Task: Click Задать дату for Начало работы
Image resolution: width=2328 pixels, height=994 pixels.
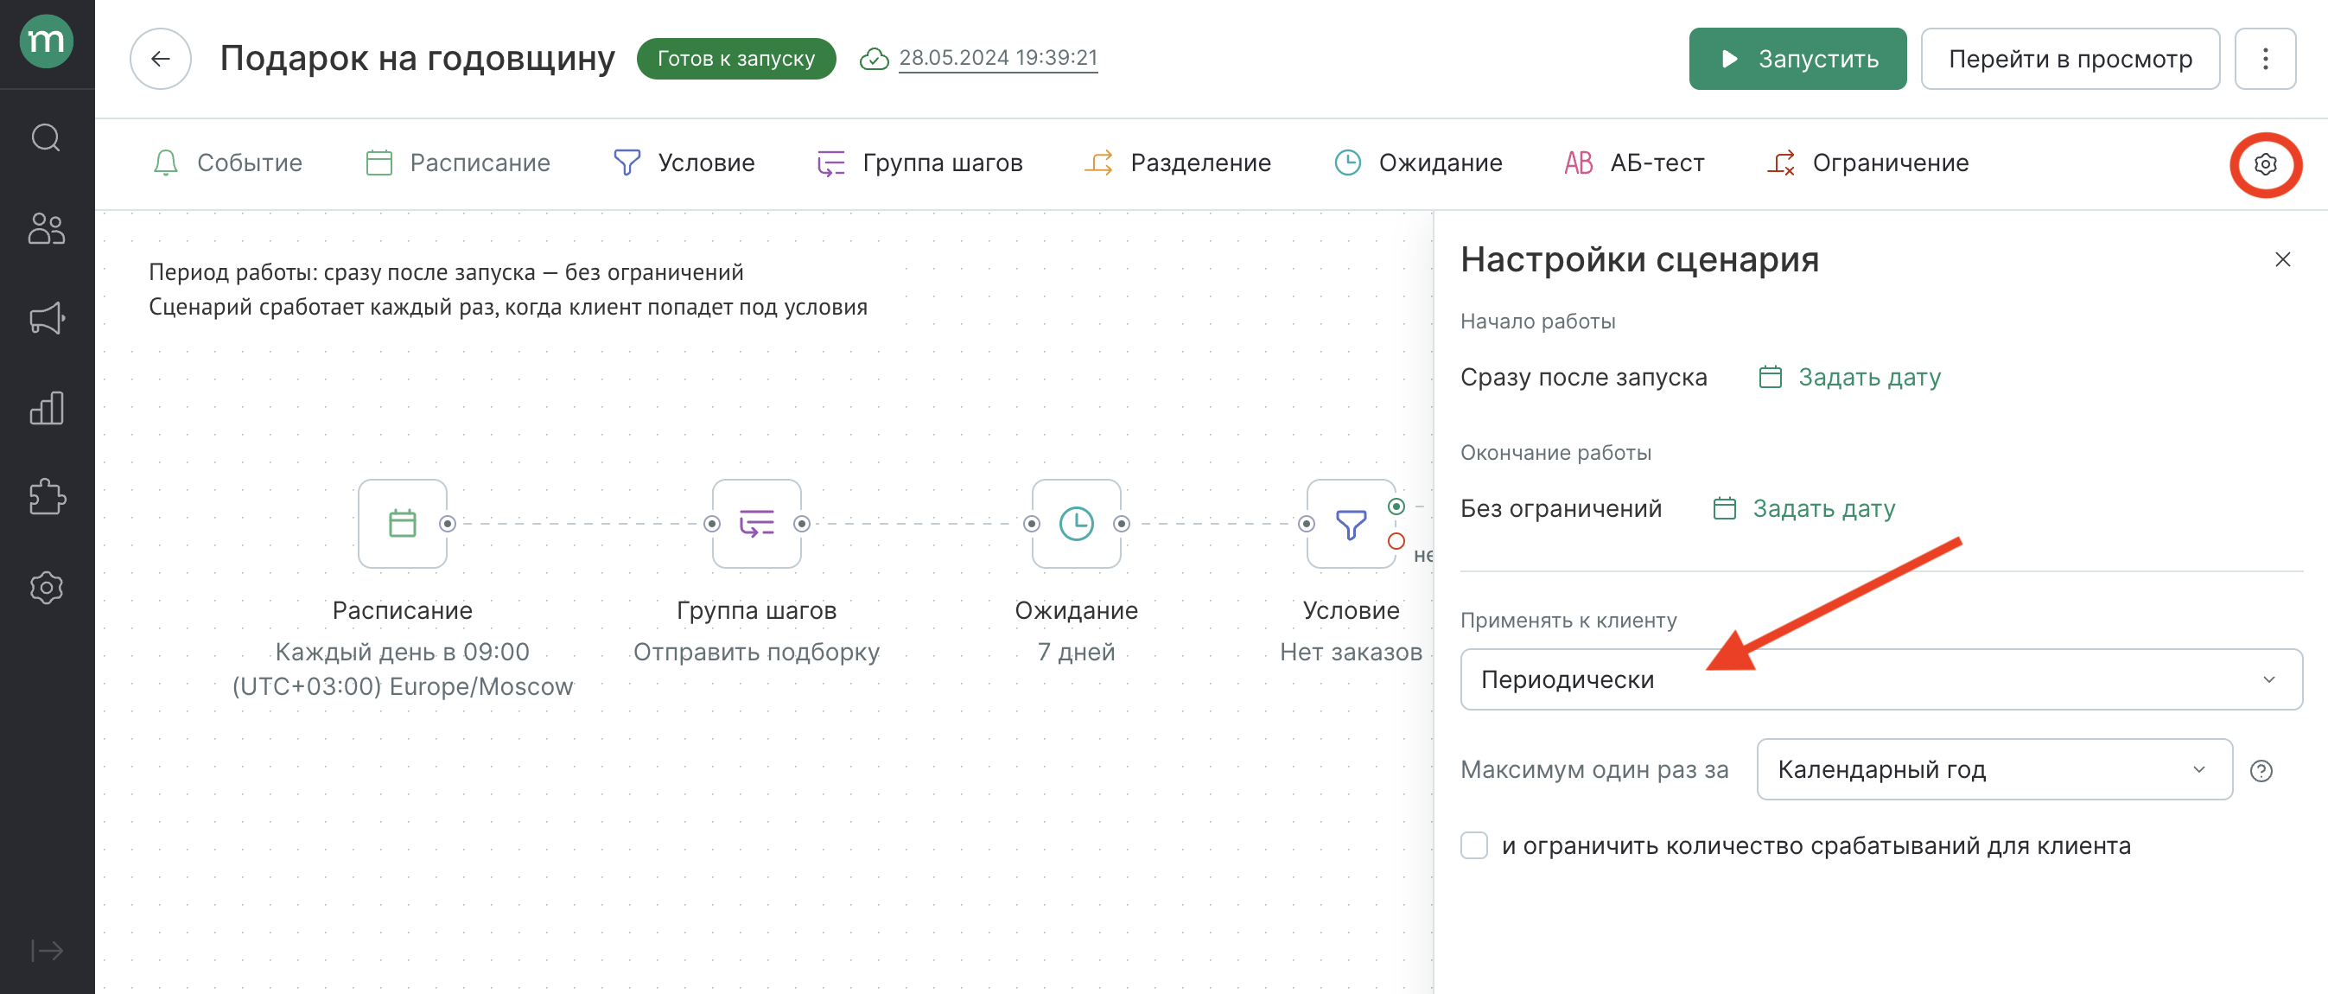Action: pyautogui.click(x=1850, y=378)
